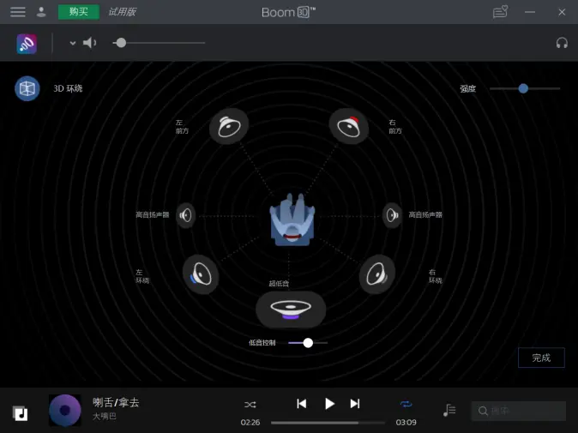Toggle the left front speaker
The height and width of the screenshot is (433, 578).
tap(229, 126)
